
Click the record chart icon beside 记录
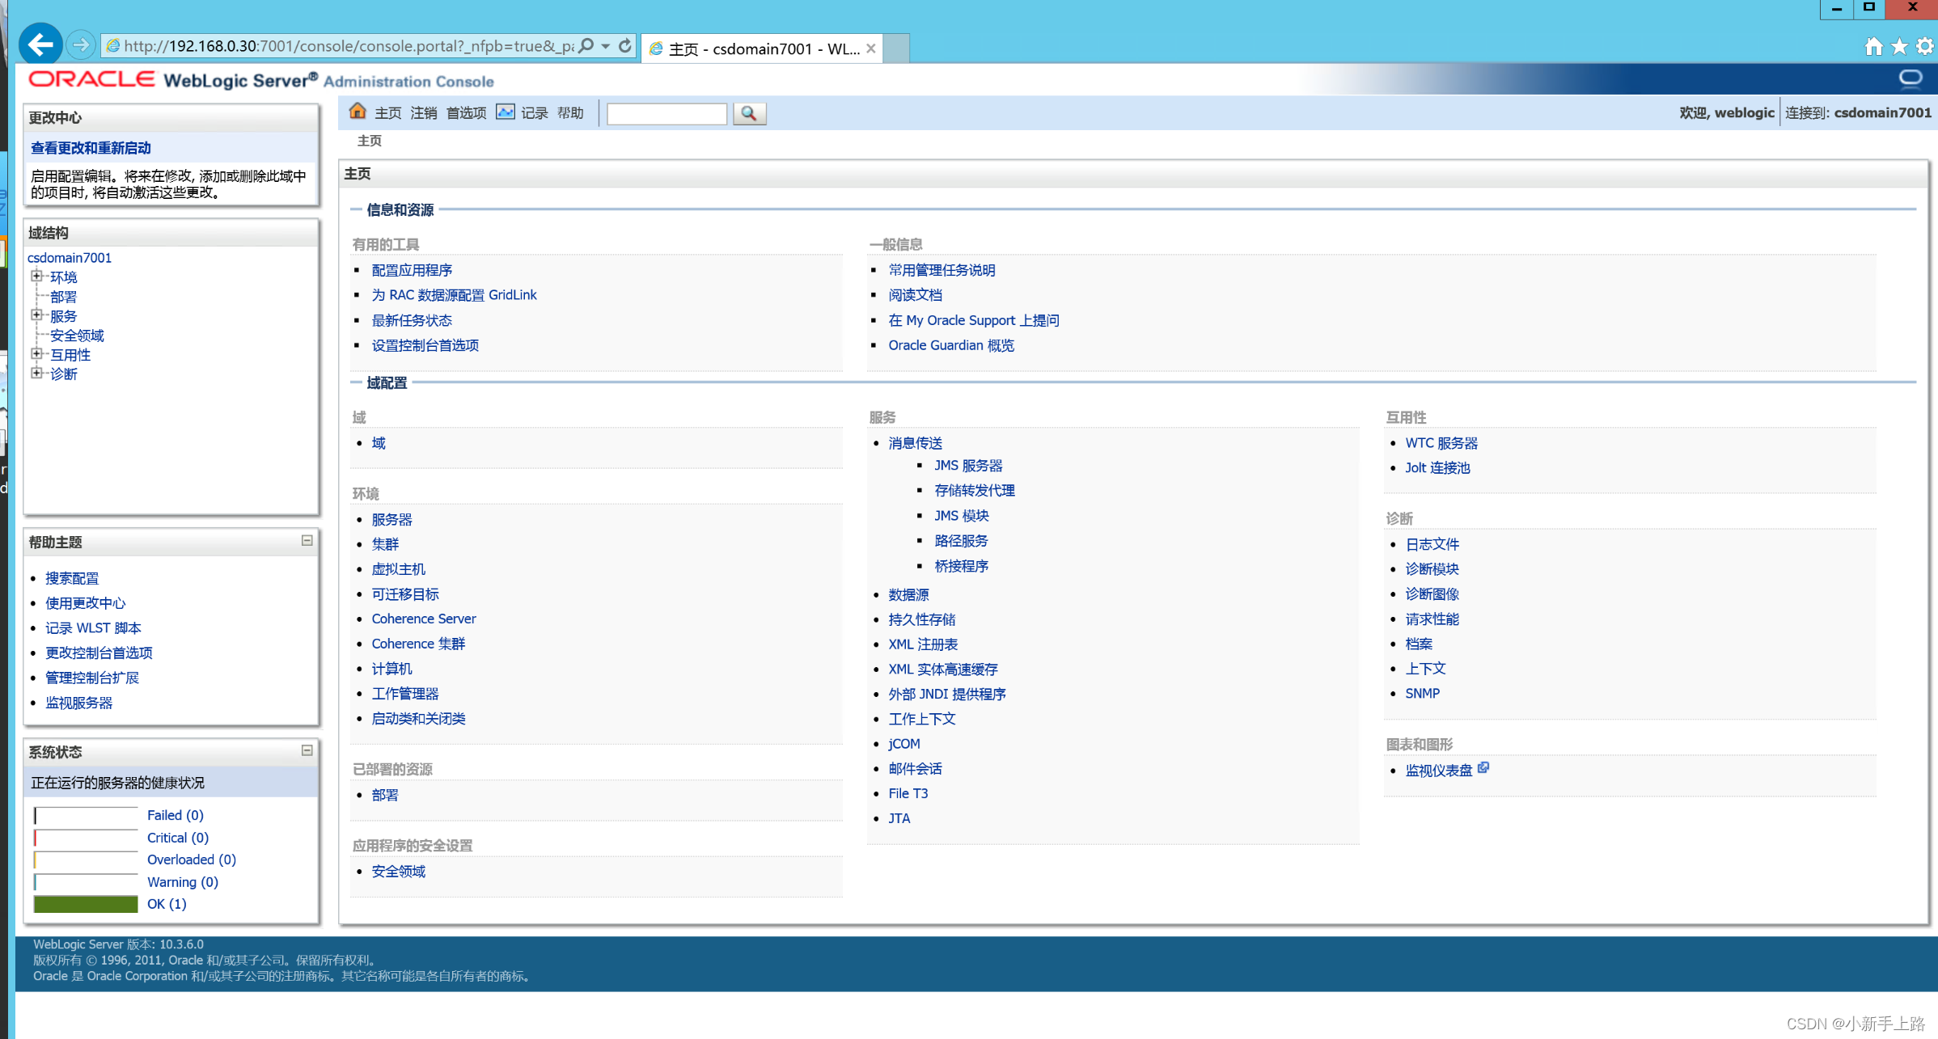[x=506, y=112]
